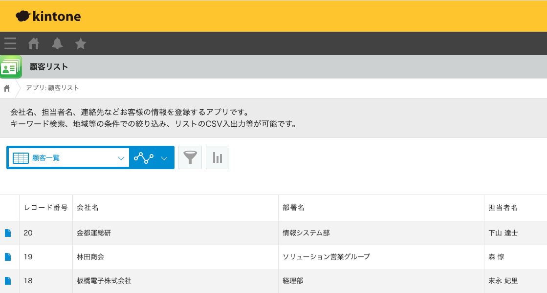The width and height of the screenshot is (547, 293).
Task: Click department 情報システム部
Action: pyautogui.click(x=306, y=233)
